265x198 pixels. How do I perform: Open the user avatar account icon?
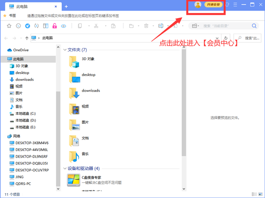click(198, 5)
